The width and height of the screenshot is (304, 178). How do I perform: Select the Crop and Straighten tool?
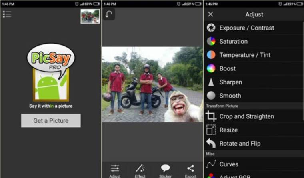pos(246,116)
